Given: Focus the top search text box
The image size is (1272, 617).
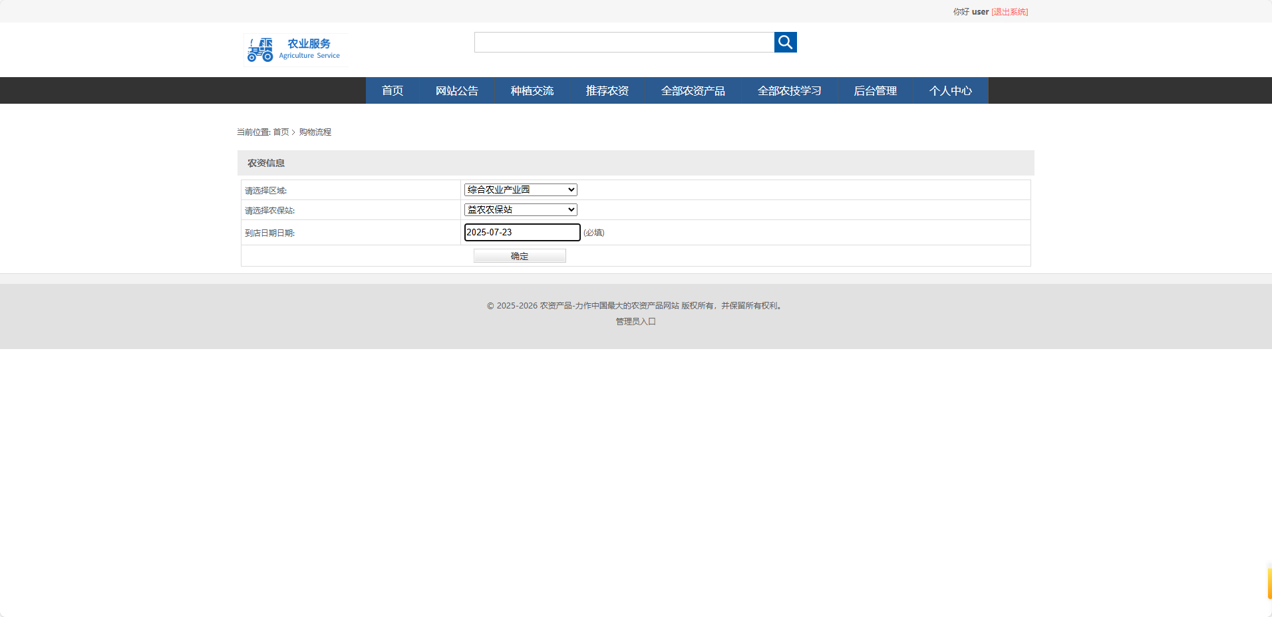Looking at the screenshot, I should (x=624, y=42).
